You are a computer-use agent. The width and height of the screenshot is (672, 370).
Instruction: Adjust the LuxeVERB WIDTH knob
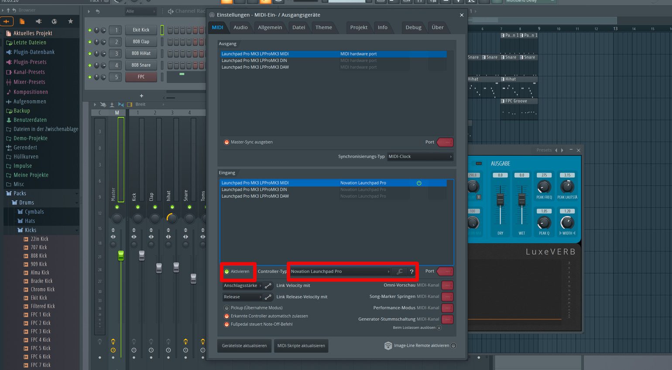pos(567,223)
